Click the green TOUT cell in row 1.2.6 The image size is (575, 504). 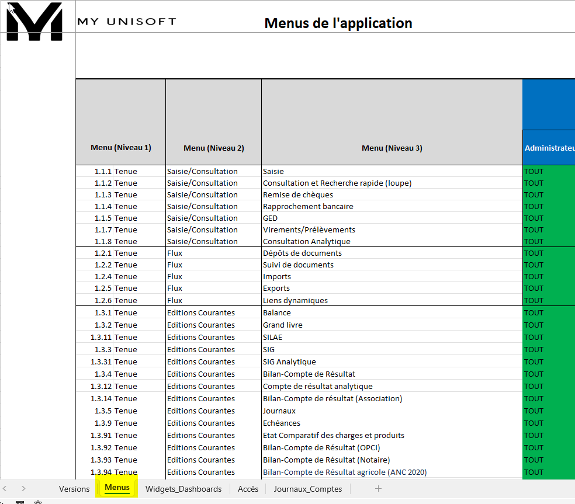(549, 301)
